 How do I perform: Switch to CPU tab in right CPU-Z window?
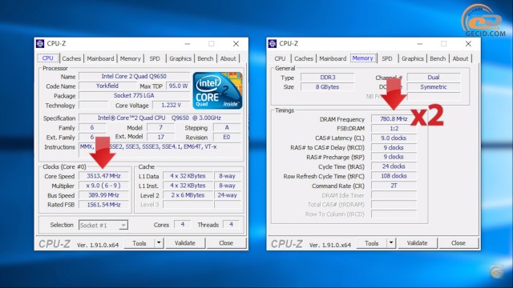coord(280,58)
